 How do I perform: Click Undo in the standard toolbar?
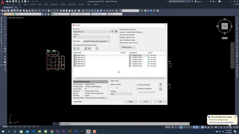[x=39, y=11]
